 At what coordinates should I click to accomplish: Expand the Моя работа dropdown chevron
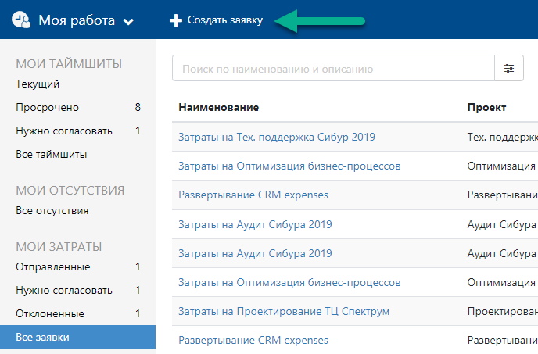128,22
